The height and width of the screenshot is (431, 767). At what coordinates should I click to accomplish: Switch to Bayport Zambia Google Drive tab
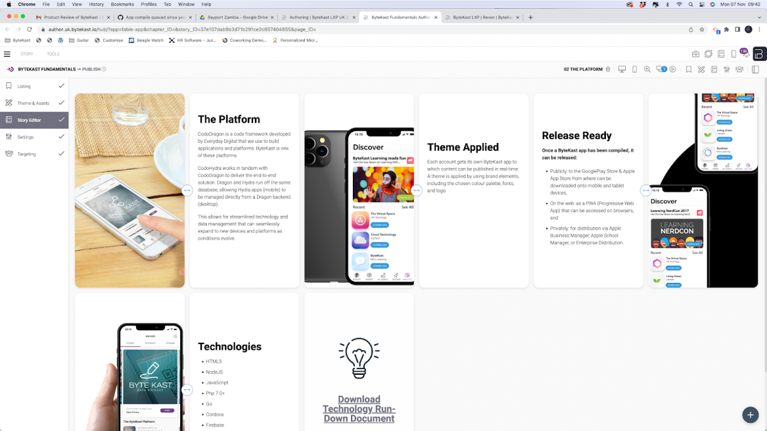tap(236, 17)
